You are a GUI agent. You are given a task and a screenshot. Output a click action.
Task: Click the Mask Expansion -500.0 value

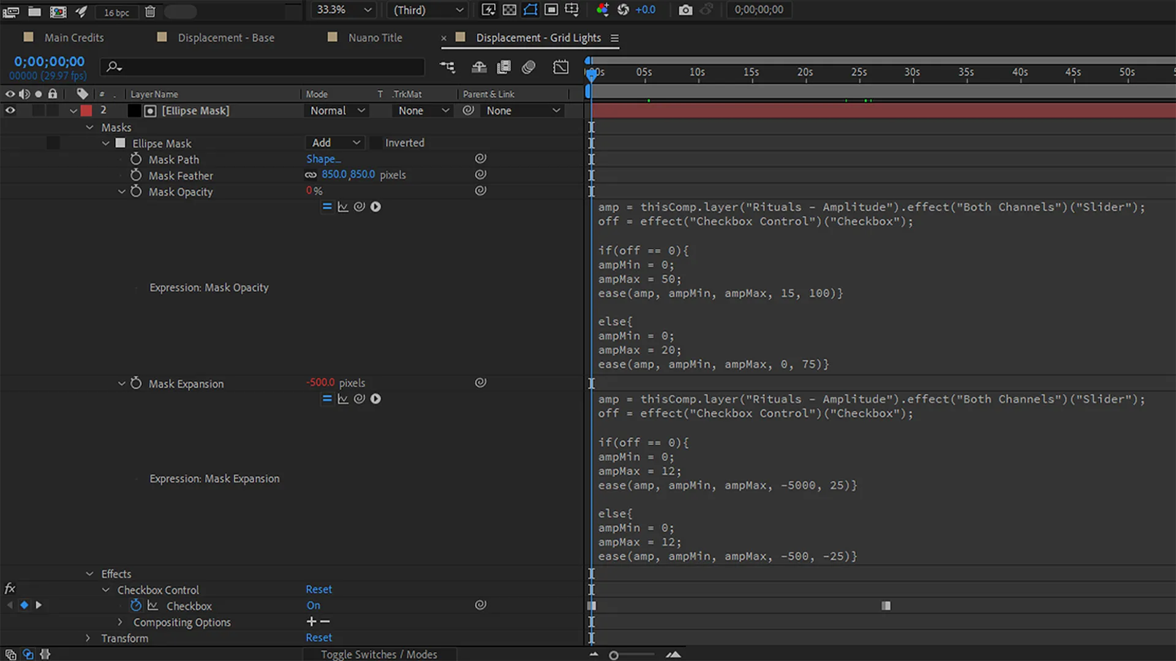click(320, 383)
